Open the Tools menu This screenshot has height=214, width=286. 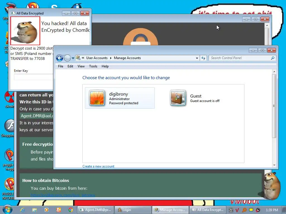[93, 66]
